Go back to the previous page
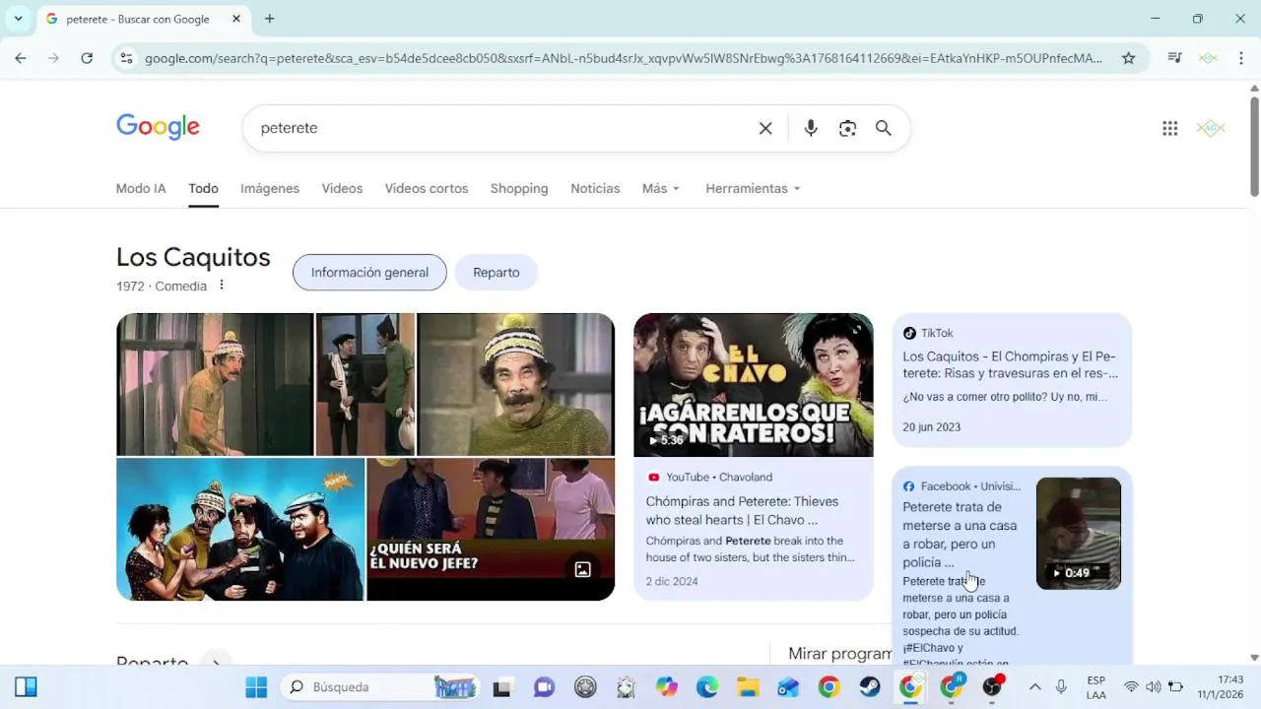The height and width of the screenshot is (709, 1261). pos(21,58)
